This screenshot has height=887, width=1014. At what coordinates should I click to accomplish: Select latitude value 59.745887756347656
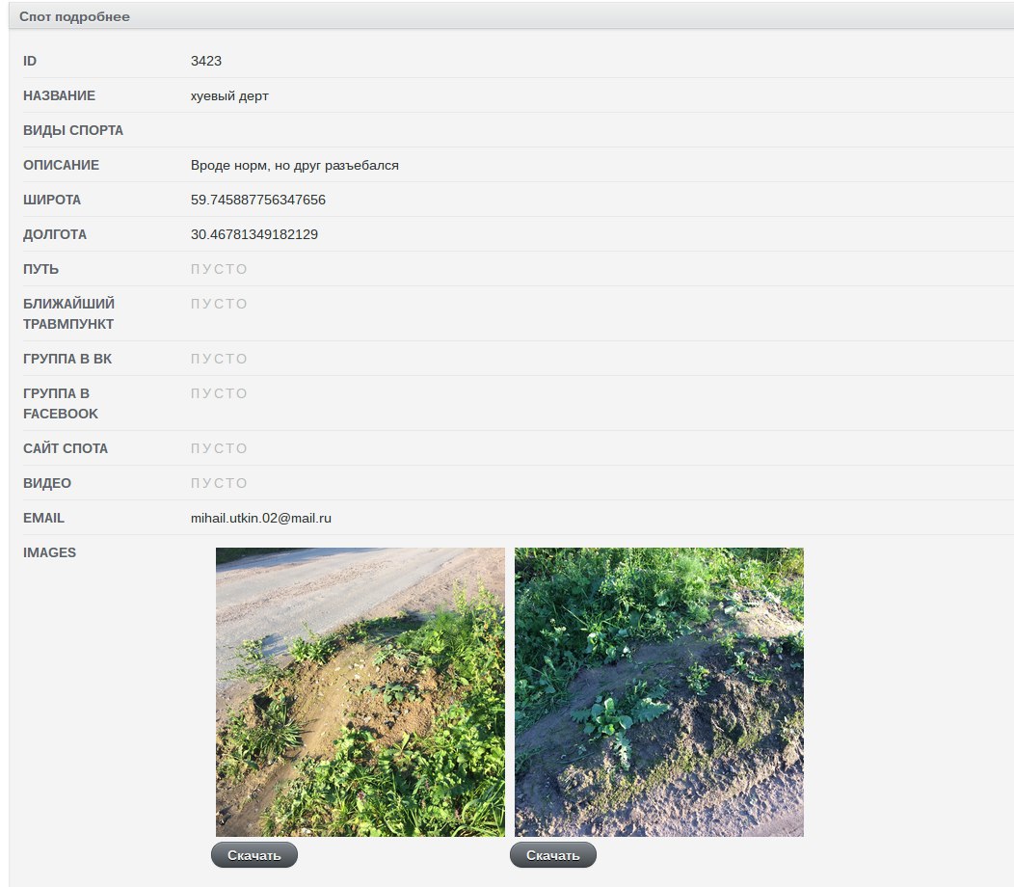coord(258,200)
